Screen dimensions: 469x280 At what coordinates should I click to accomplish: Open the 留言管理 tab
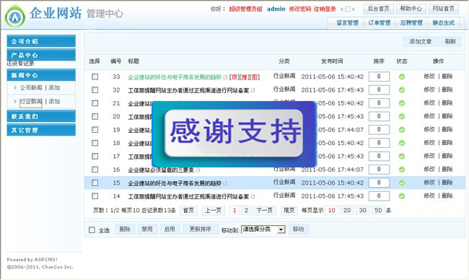click(x=347, y=23)
